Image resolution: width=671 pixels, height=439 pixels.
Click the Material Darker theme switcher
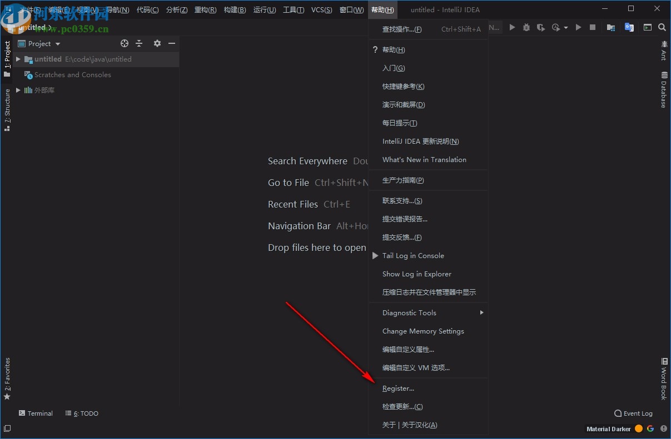click(608, 428)
